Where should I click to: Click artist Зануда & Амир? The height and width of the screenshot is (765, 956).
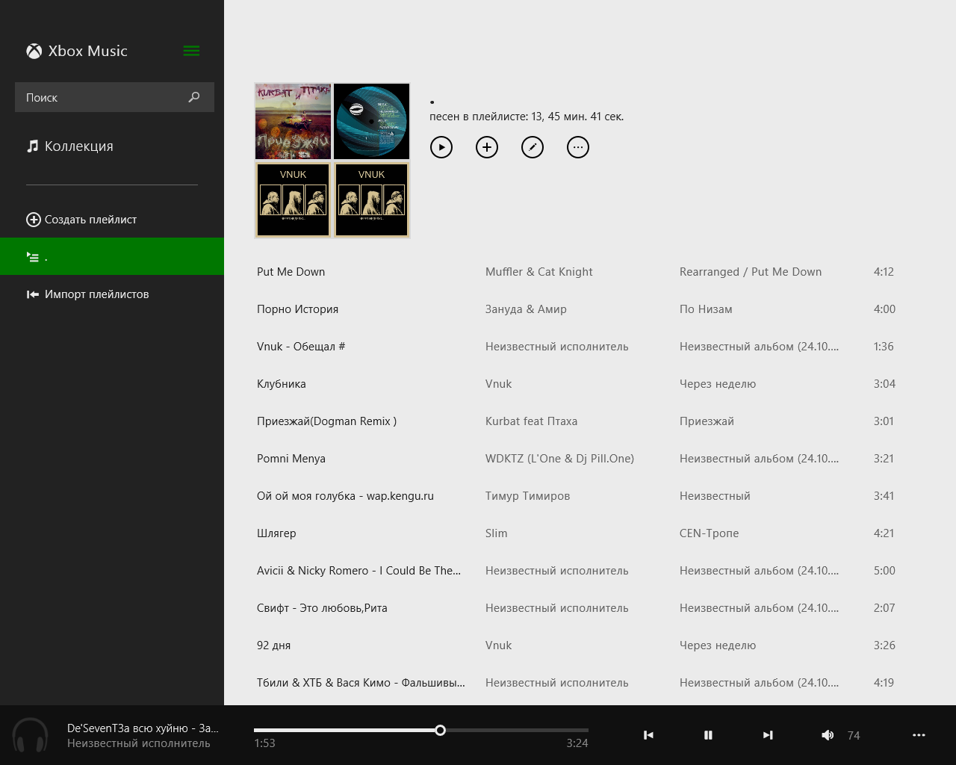pyautogui.click(x=526, y=309)
